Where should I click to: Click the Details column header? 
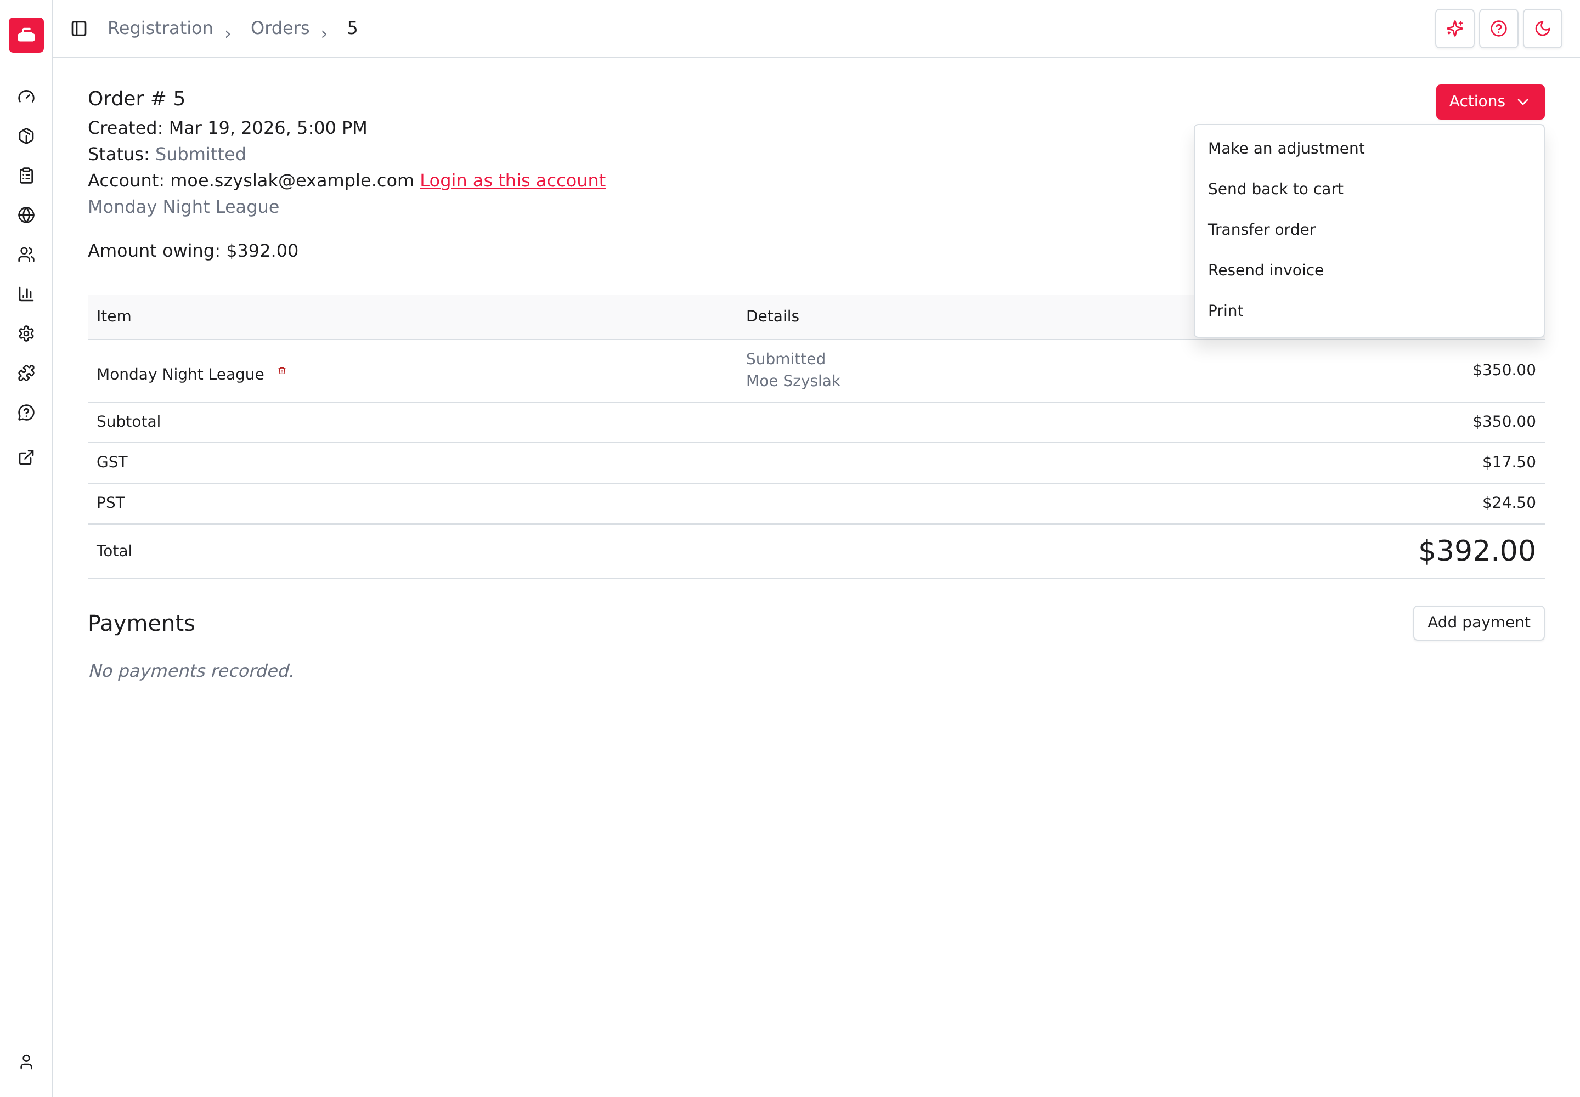tap(772, 316)
